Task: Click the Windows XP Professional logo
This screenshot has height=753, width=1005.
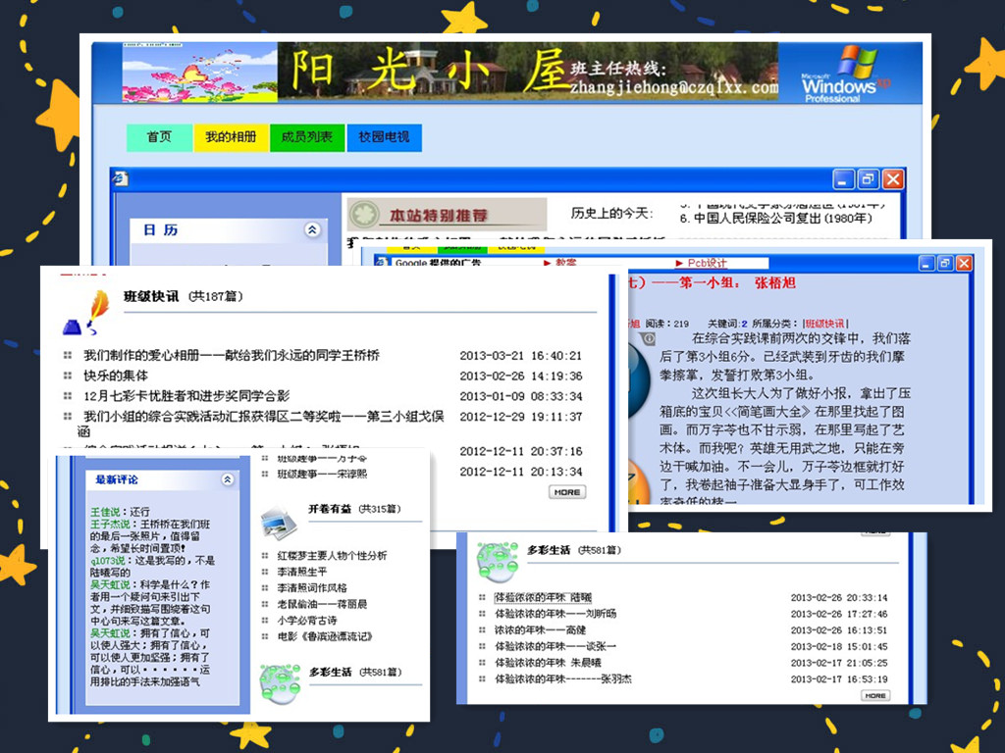Action: 845,75
